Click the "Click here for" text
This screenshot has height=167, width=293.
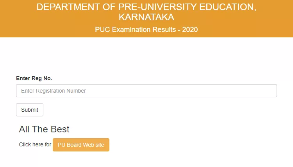click(x=35, y=145)
